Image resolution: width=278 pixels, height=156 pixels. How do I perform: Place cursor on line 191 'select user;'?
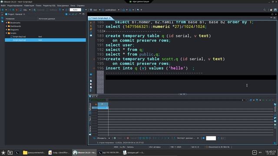[x=120, y=45]
